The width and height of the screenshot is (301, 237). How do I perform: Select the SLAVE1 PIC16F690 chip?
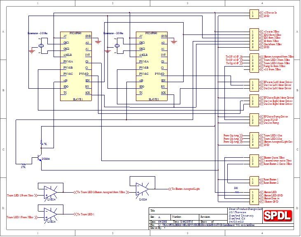pos(76,67)
